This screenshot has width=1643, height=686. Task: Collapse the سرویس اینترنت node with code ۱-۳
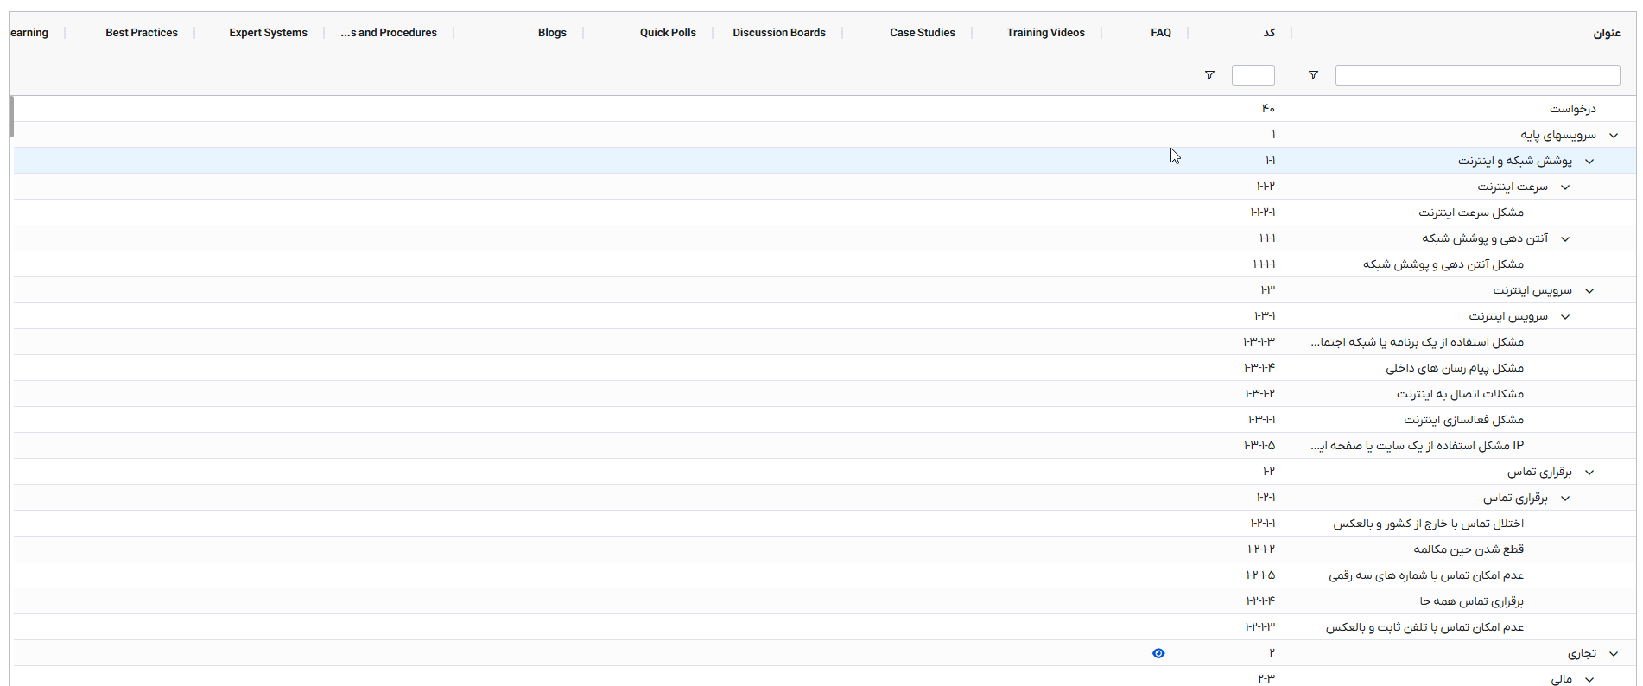tap(1589, 291)
